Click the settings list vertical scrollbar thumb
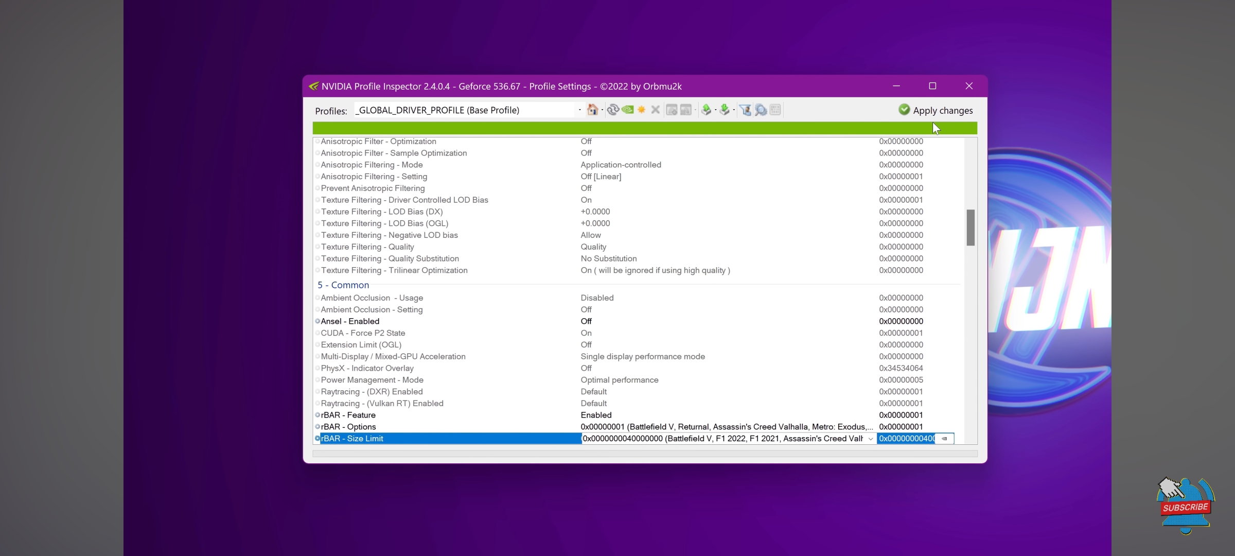This screenshot has height=556, width=1235. coord(971,228)
